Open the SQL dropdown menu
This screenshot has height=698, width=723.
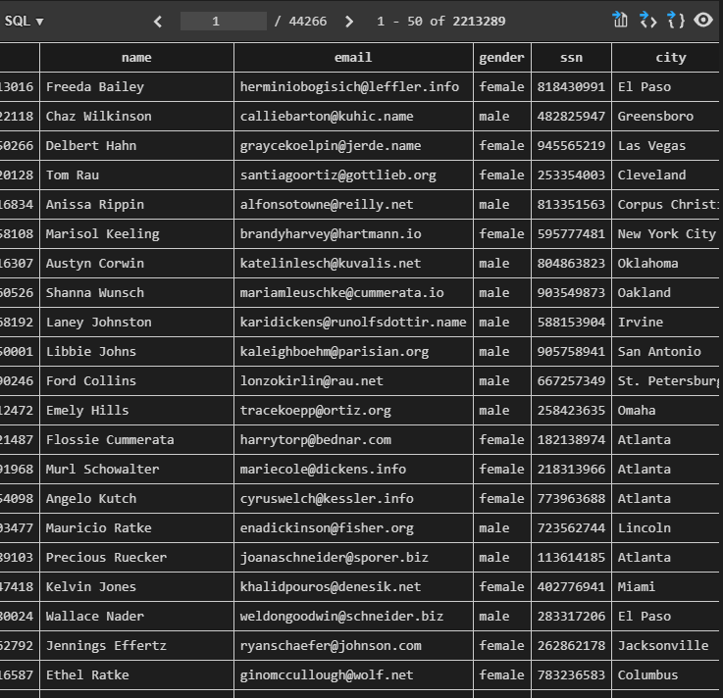(x=24, y=22)
